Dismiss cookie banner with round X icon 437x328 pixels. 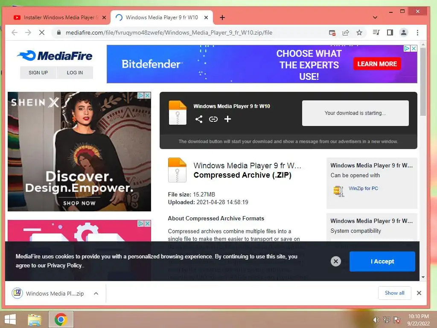click(x=336, y=261)
